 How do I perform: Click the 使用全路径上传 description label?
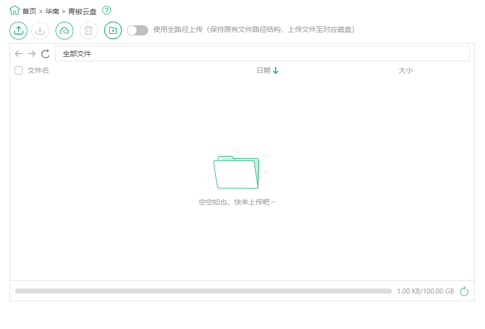[x=254, y=30]
